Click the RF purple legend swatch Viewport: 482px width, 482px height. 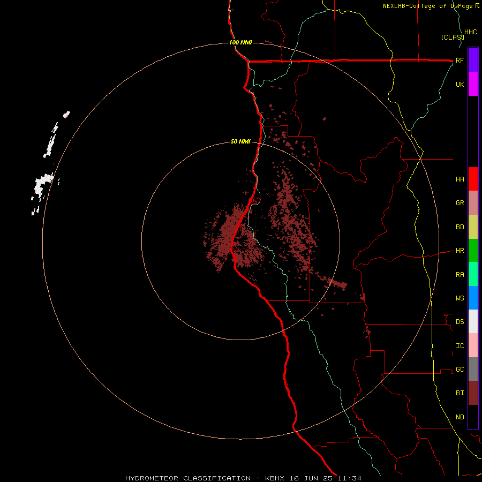[473, 60]
